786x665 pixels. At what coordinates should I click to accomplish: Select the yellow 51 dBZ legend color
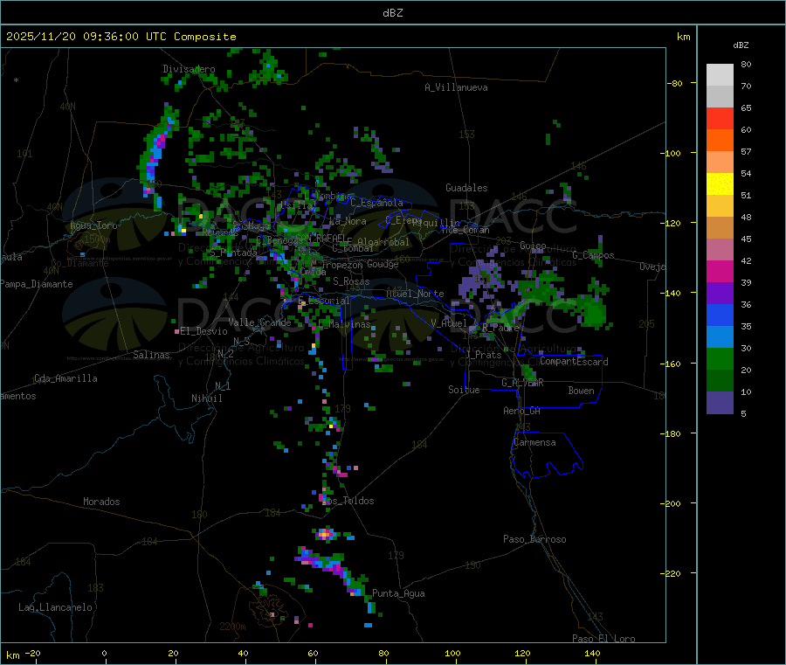(720, 184)
